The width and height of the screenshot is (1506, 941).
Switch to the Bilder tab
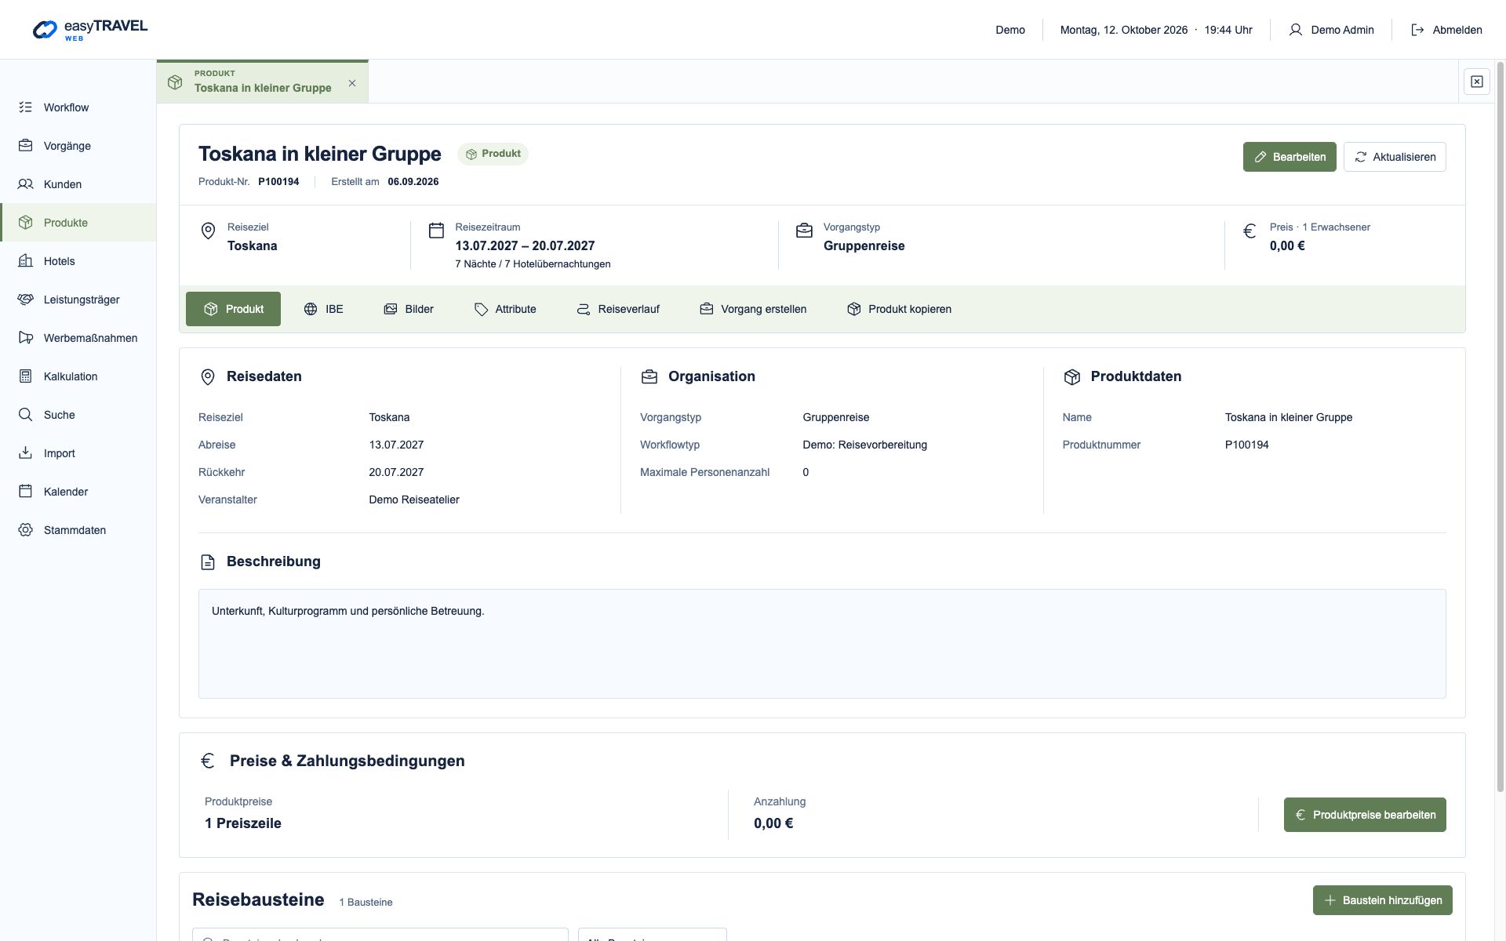coord(409,309)
